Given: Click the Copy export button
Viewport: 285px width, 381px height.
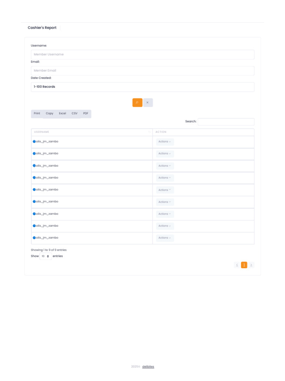Looking at the screenshot, I should click(49, 113).
